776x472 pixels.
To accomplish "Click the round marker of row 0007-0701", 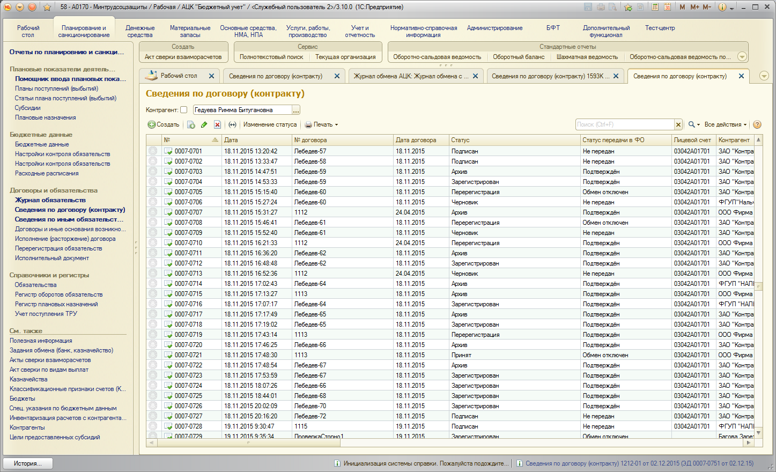I will (153, 151).
